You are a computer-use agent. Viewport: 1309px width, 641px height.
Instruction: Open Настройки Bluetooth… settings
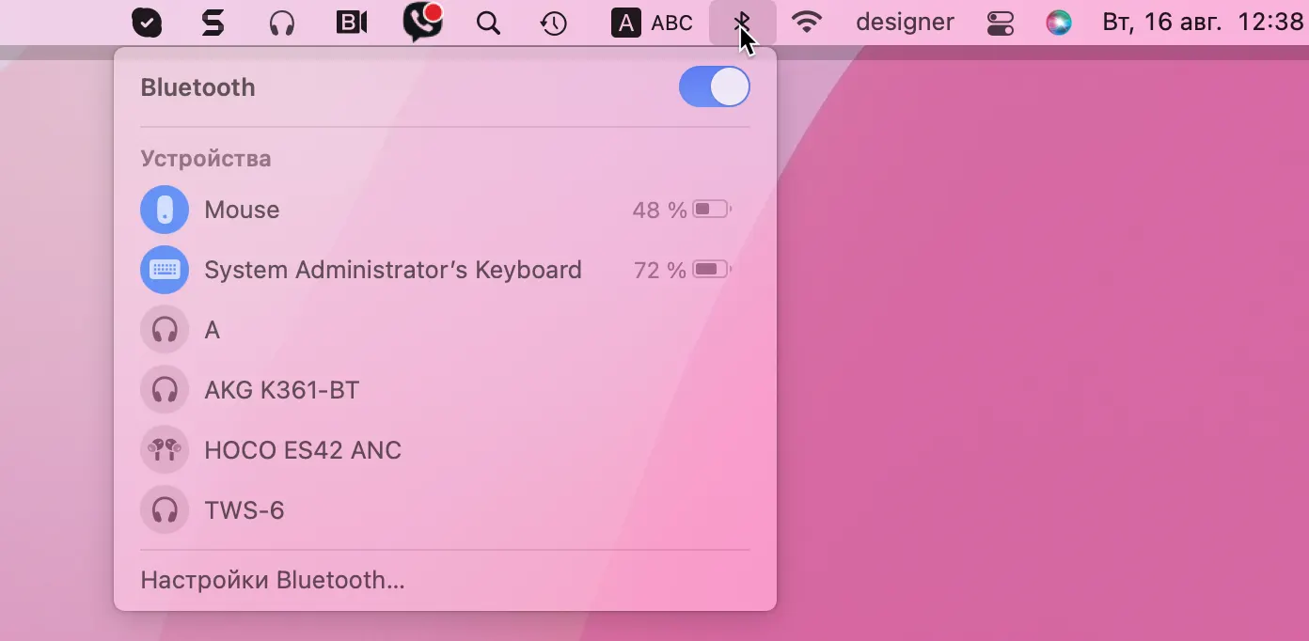[273, 580]
